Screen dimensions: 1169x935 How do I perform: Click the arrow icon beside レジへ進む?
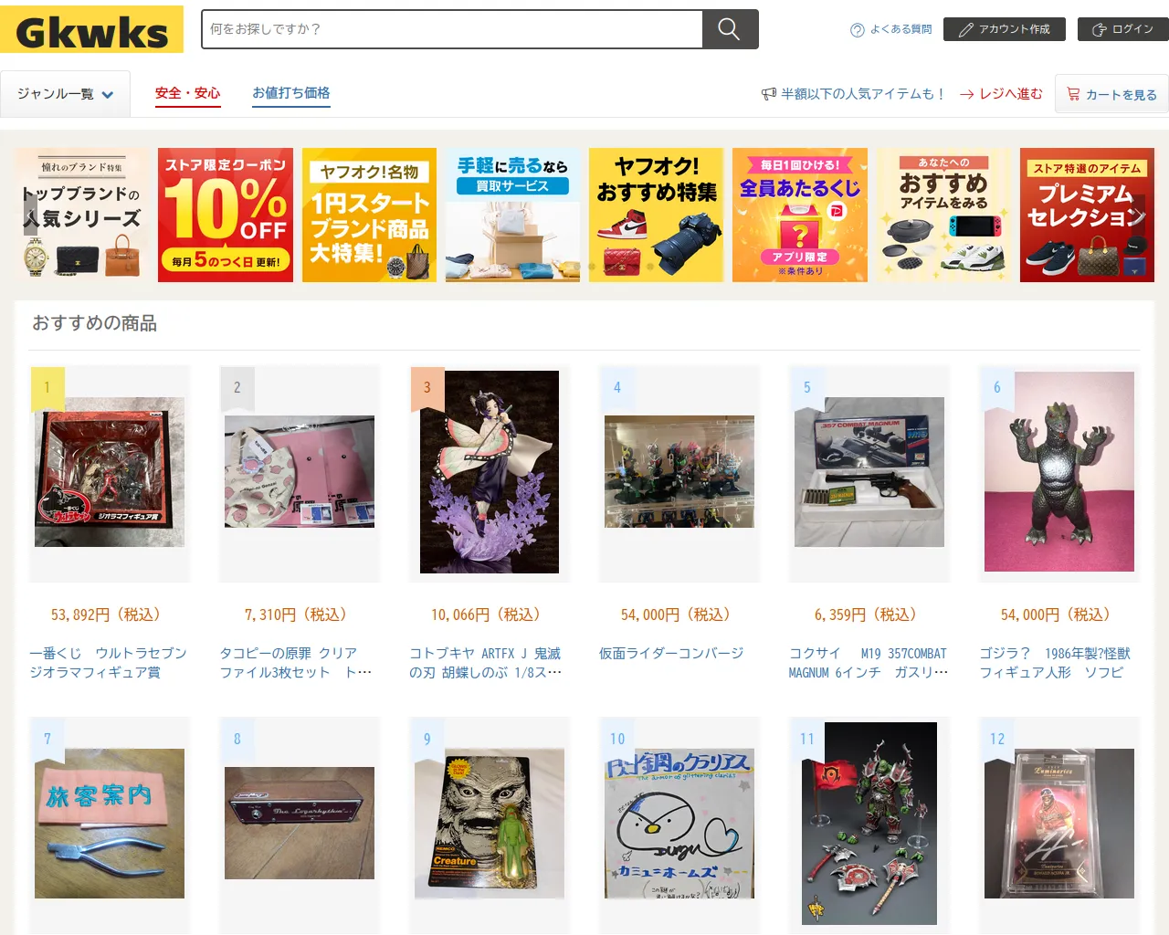(966, 94)
